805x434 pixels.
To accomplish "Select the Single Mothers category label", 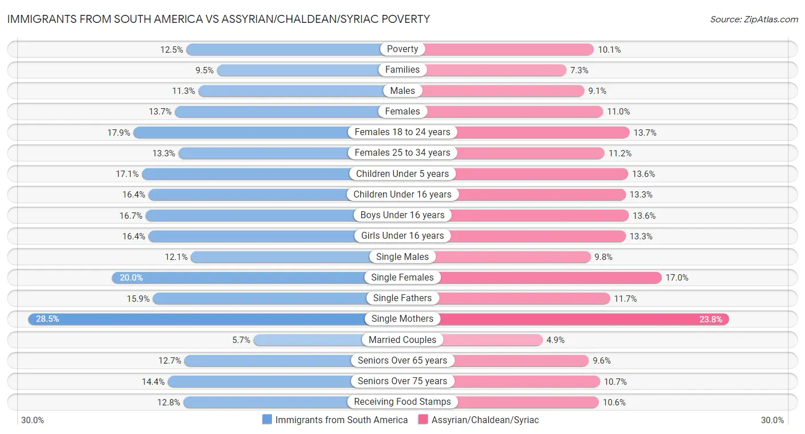I will pyautogui.click(x=402, y=319).
